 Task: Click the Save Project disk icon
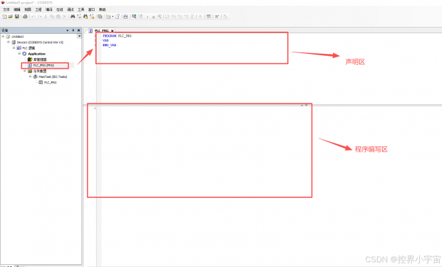tap(17, 17)
